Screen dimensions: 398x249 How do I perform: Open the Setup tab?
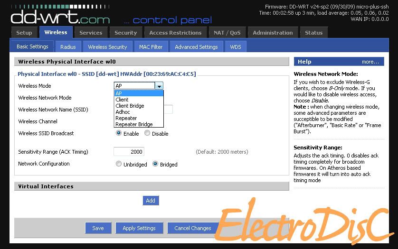[x=24, y=32]
